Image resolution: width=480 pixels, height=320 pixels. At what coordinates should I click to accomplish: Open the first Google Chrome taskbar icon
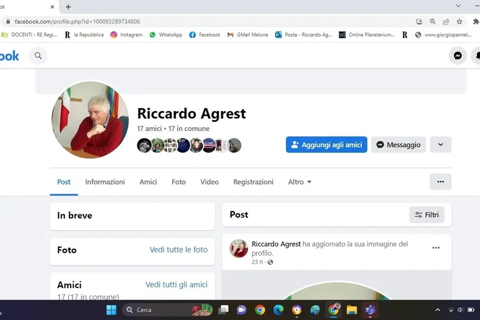click(260, 310)
